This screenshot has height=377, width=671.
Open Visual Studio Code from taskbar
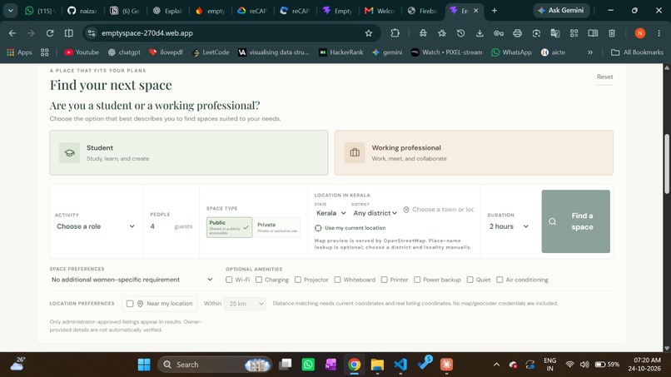[x=400, y=365]
